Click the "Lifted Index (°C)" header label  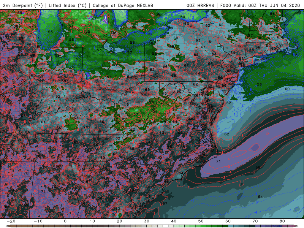(68, 5)
